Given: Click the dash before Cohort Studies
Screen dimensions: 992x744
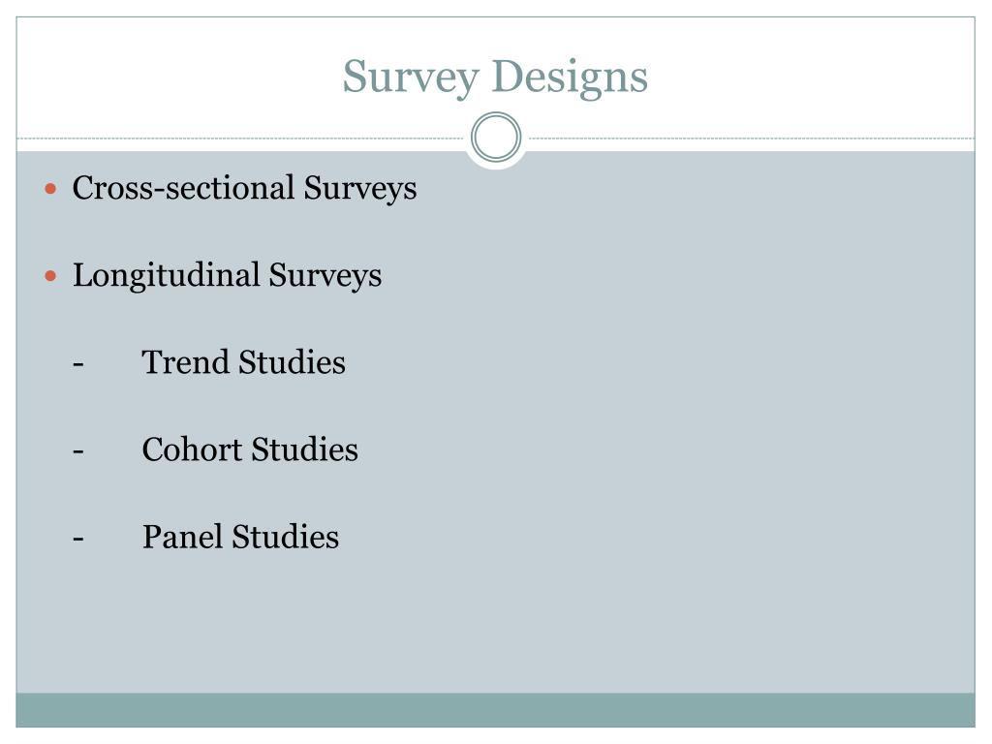Looking at the screenshot, I should (78, 451).
